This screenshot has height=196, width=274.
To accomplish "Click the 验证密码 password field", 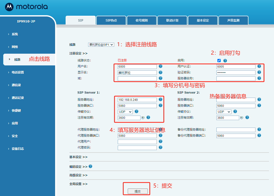I will click(x=236, y=73).
